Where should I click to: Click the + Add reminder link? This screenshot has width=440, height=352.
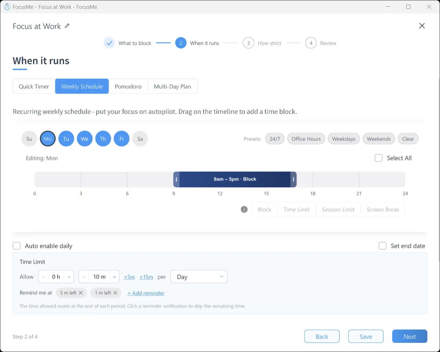(146, 293)
